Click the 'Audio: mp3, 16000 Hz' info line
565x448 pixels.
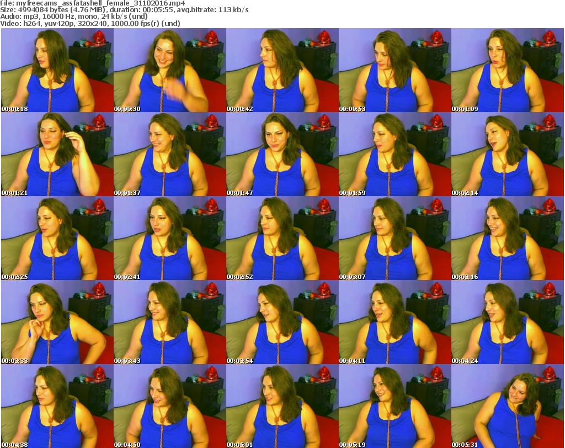coord(74,17)
